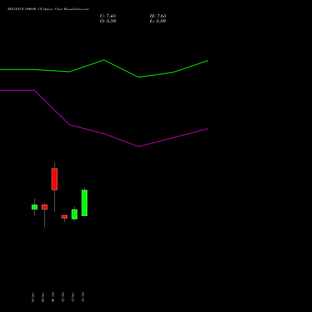Click the smallest red candlestick
Image resolution: width=312 pixels, height=312 pixels.
pyautogui.click(x=64, y=217)
